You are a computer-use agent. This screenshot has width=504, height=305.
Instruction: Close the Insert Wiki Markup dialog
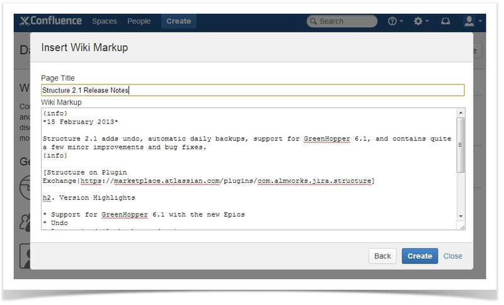pos(452,256)
